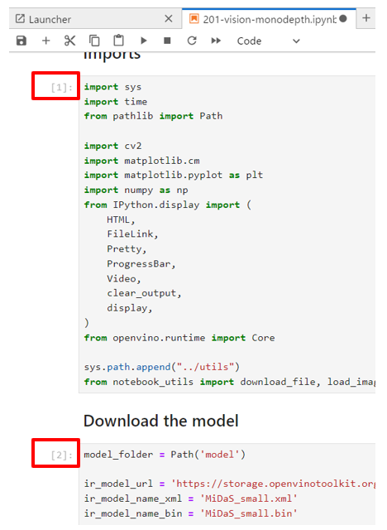The image size is (387, 530).
Task: Restart the kernel with the circular arrow icon
Action: [192, 41]
